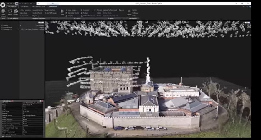Expand the Control points tree node

pyautogui.click(x=1, y=27)
